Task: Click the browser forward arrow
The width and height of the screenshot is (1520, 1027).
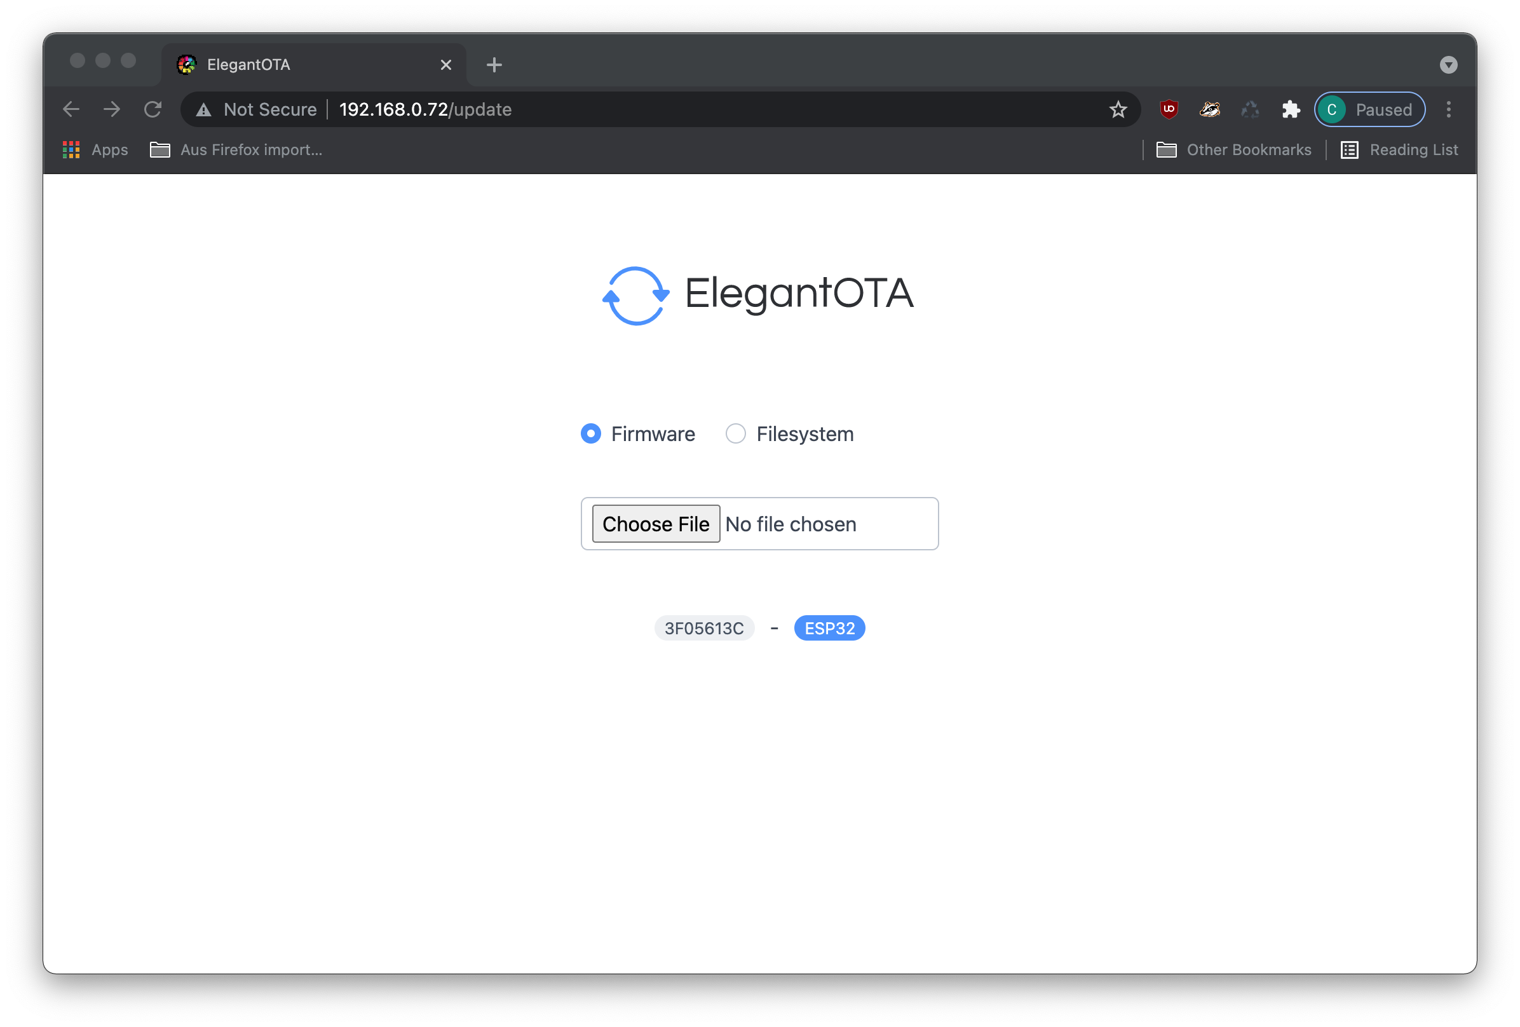Action: 112,109
